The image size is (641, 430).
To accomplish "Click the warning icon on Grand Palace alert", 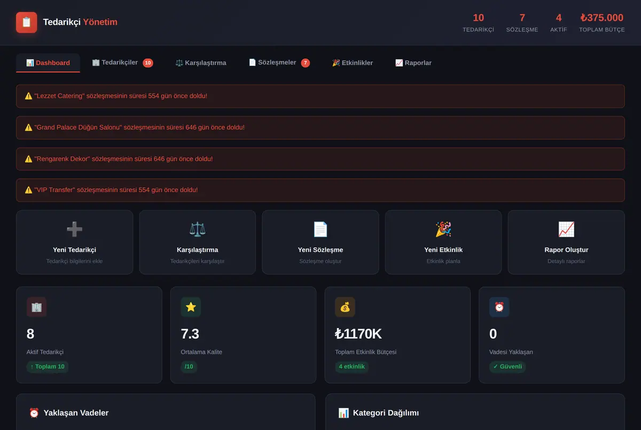I will [28, 128].
